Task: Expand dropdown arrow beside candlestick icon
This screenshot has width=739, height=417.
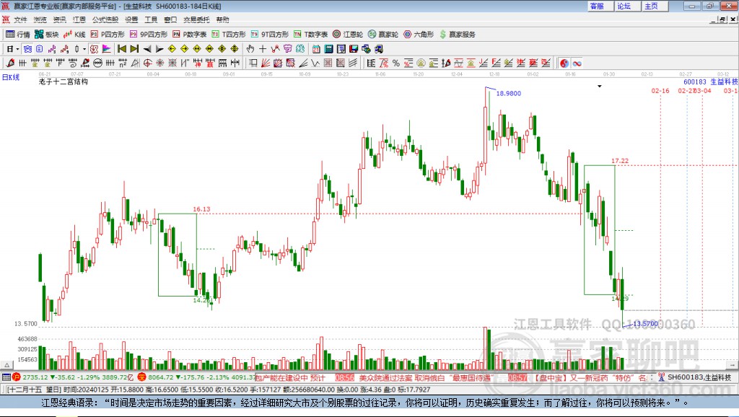Action: pyautogui.click(x=84, y=49)
